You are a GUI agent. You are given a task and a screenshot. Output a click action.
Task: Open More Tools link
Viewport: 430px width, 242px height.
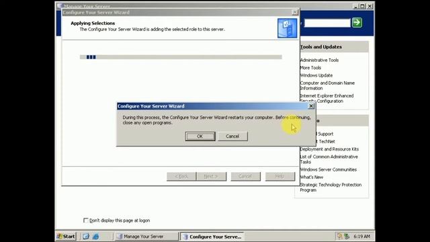click(310, 68)
